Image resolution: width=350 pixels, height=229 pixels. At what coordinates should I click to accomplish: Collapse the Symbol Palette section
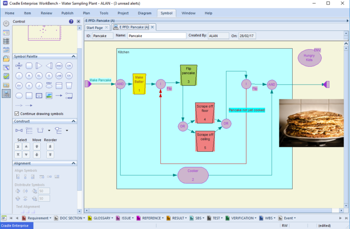[x=75, y=56]
